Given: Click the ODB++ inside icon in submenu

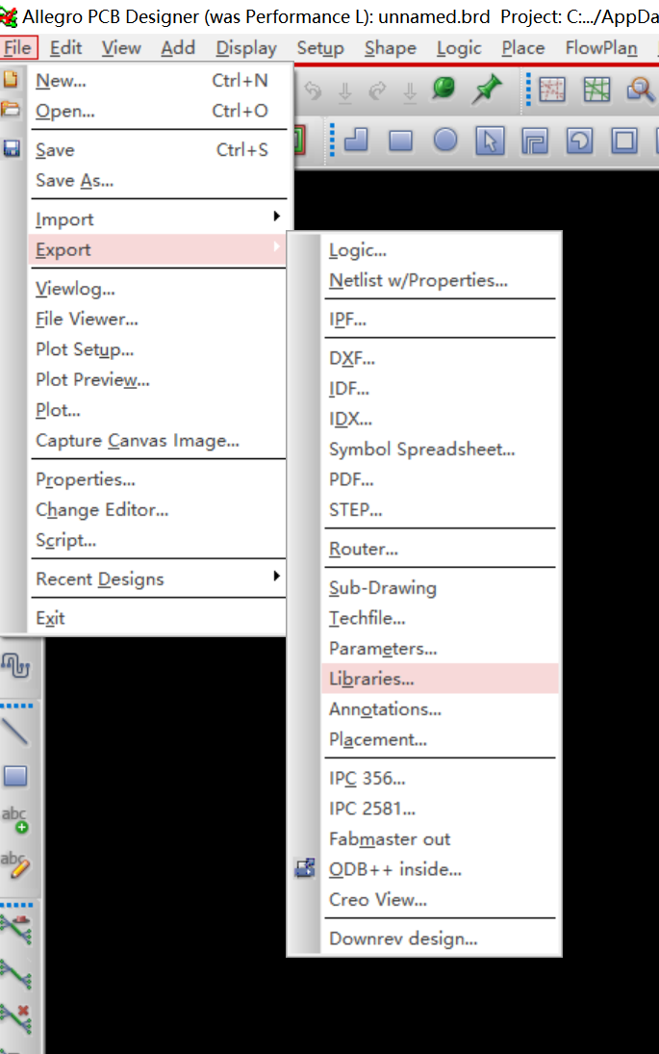Looking at the screenshot, I should (304, 868).
